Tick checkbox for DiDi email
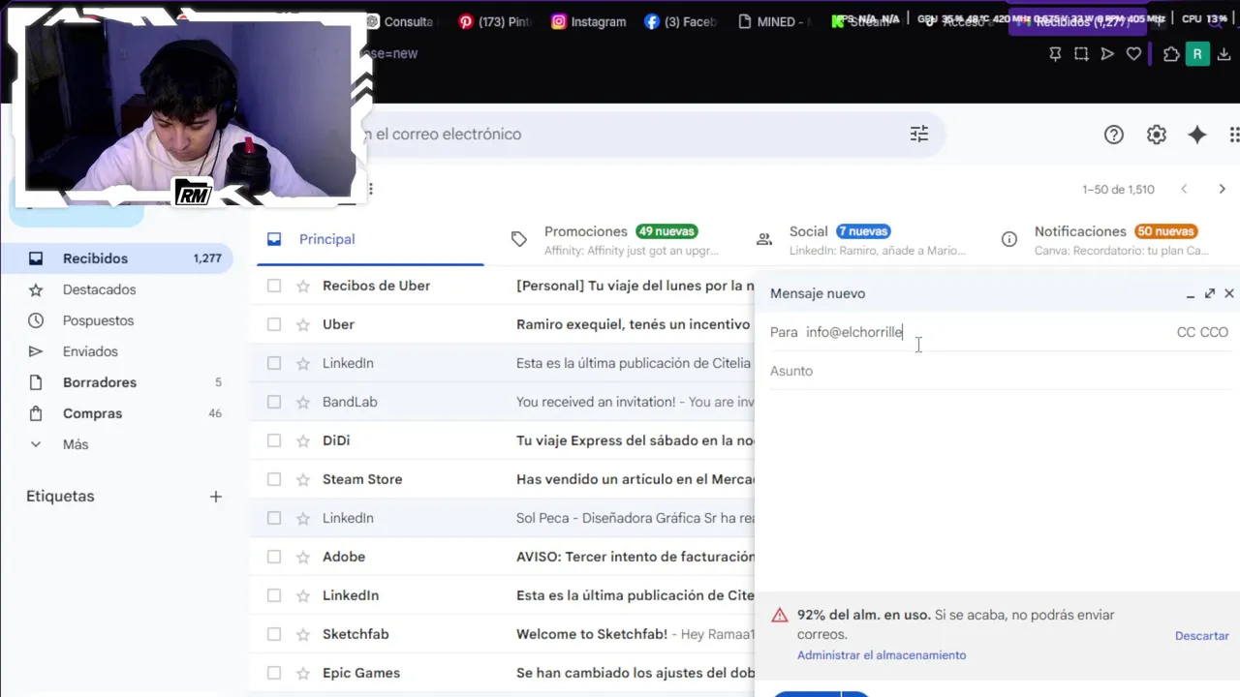 pyautogui.click(x=274, y=440)
